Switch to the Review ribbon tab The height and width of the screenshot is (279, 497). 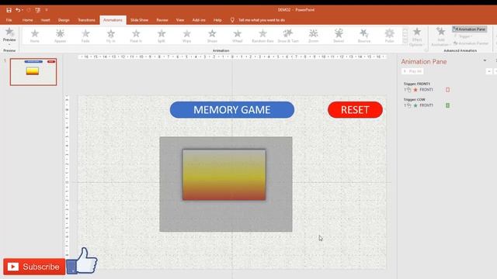point(162,20)
